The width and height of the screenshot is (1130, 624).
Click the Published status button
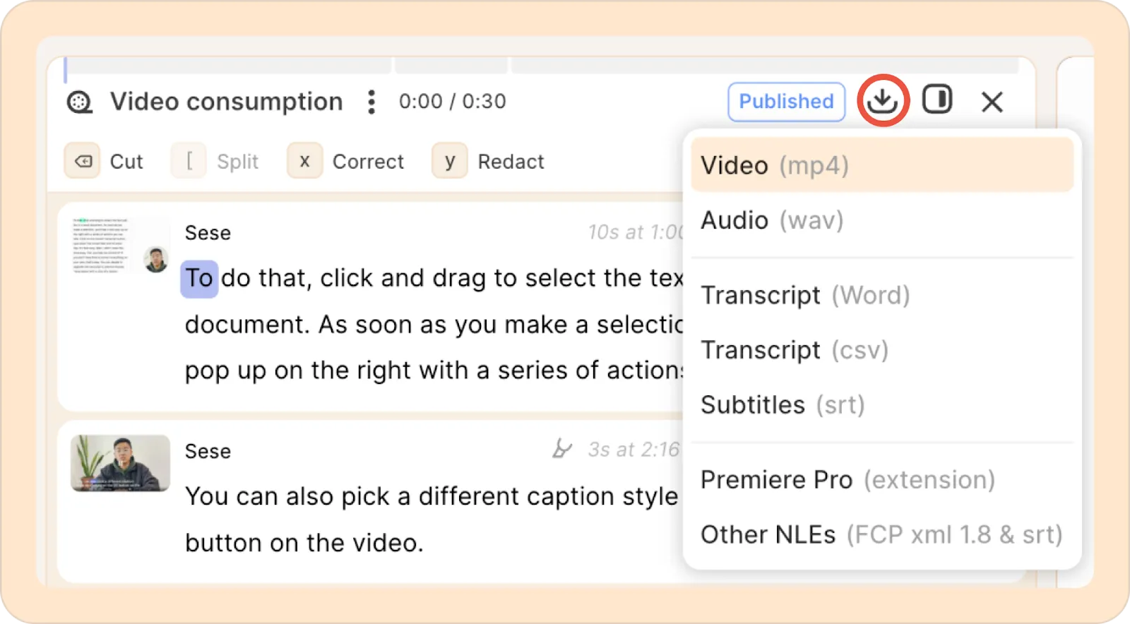point(786,102)
